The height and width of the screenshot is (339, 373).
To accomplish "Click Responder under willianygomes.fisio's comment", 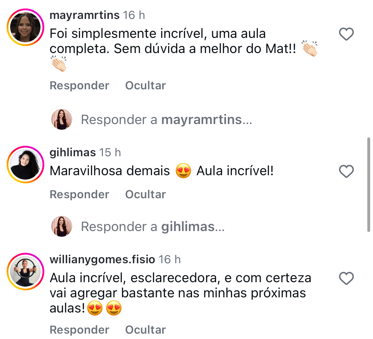I will [x=79, y=330].
